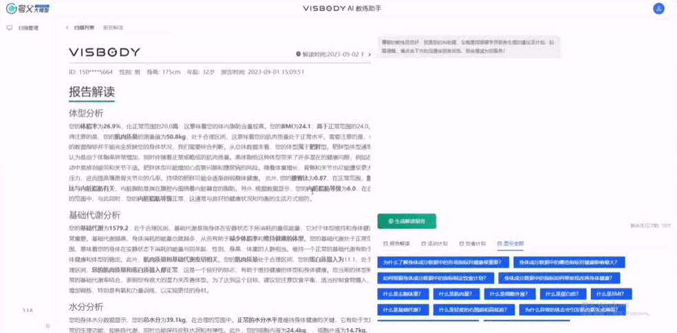Click the user avatar icon at top right

coord(658,8)
